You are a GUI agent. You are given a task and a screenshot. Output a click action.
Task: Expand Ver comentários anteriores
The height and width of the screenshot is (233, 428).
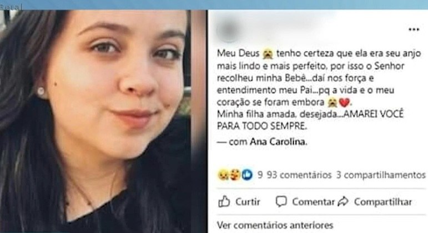point(275,225)
